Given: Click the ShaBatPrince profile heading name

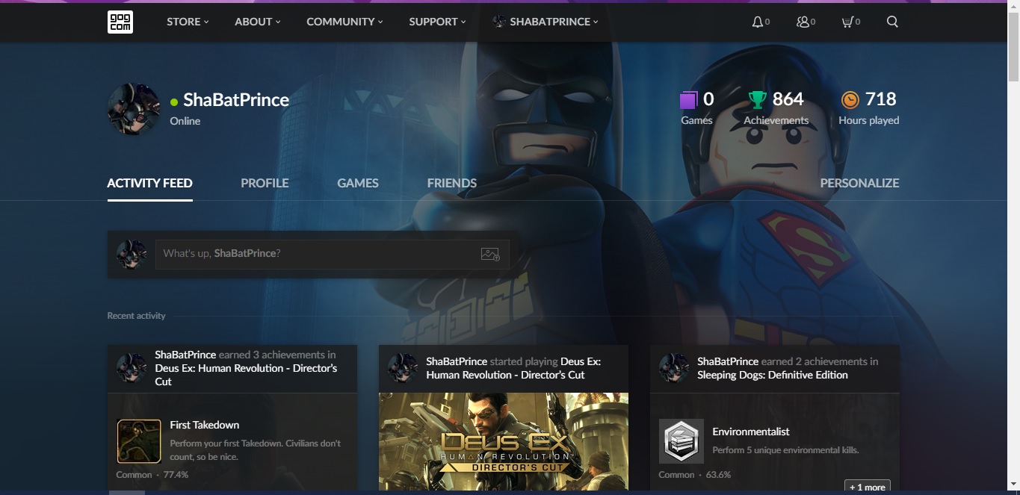Looking at the screenshot, I should (236, 99).
